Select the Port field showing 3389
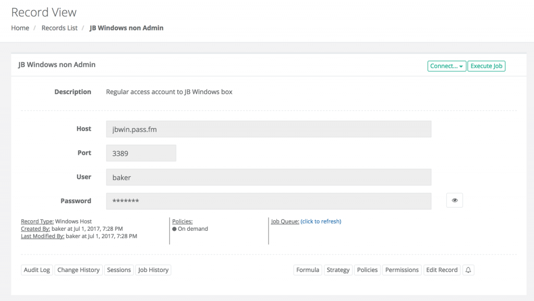Image resolution: width=534 pixels, height=301 pixels. (141, 153)
